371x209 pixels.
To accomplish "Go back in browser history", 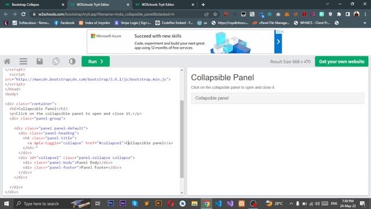I will pos(6,14).
